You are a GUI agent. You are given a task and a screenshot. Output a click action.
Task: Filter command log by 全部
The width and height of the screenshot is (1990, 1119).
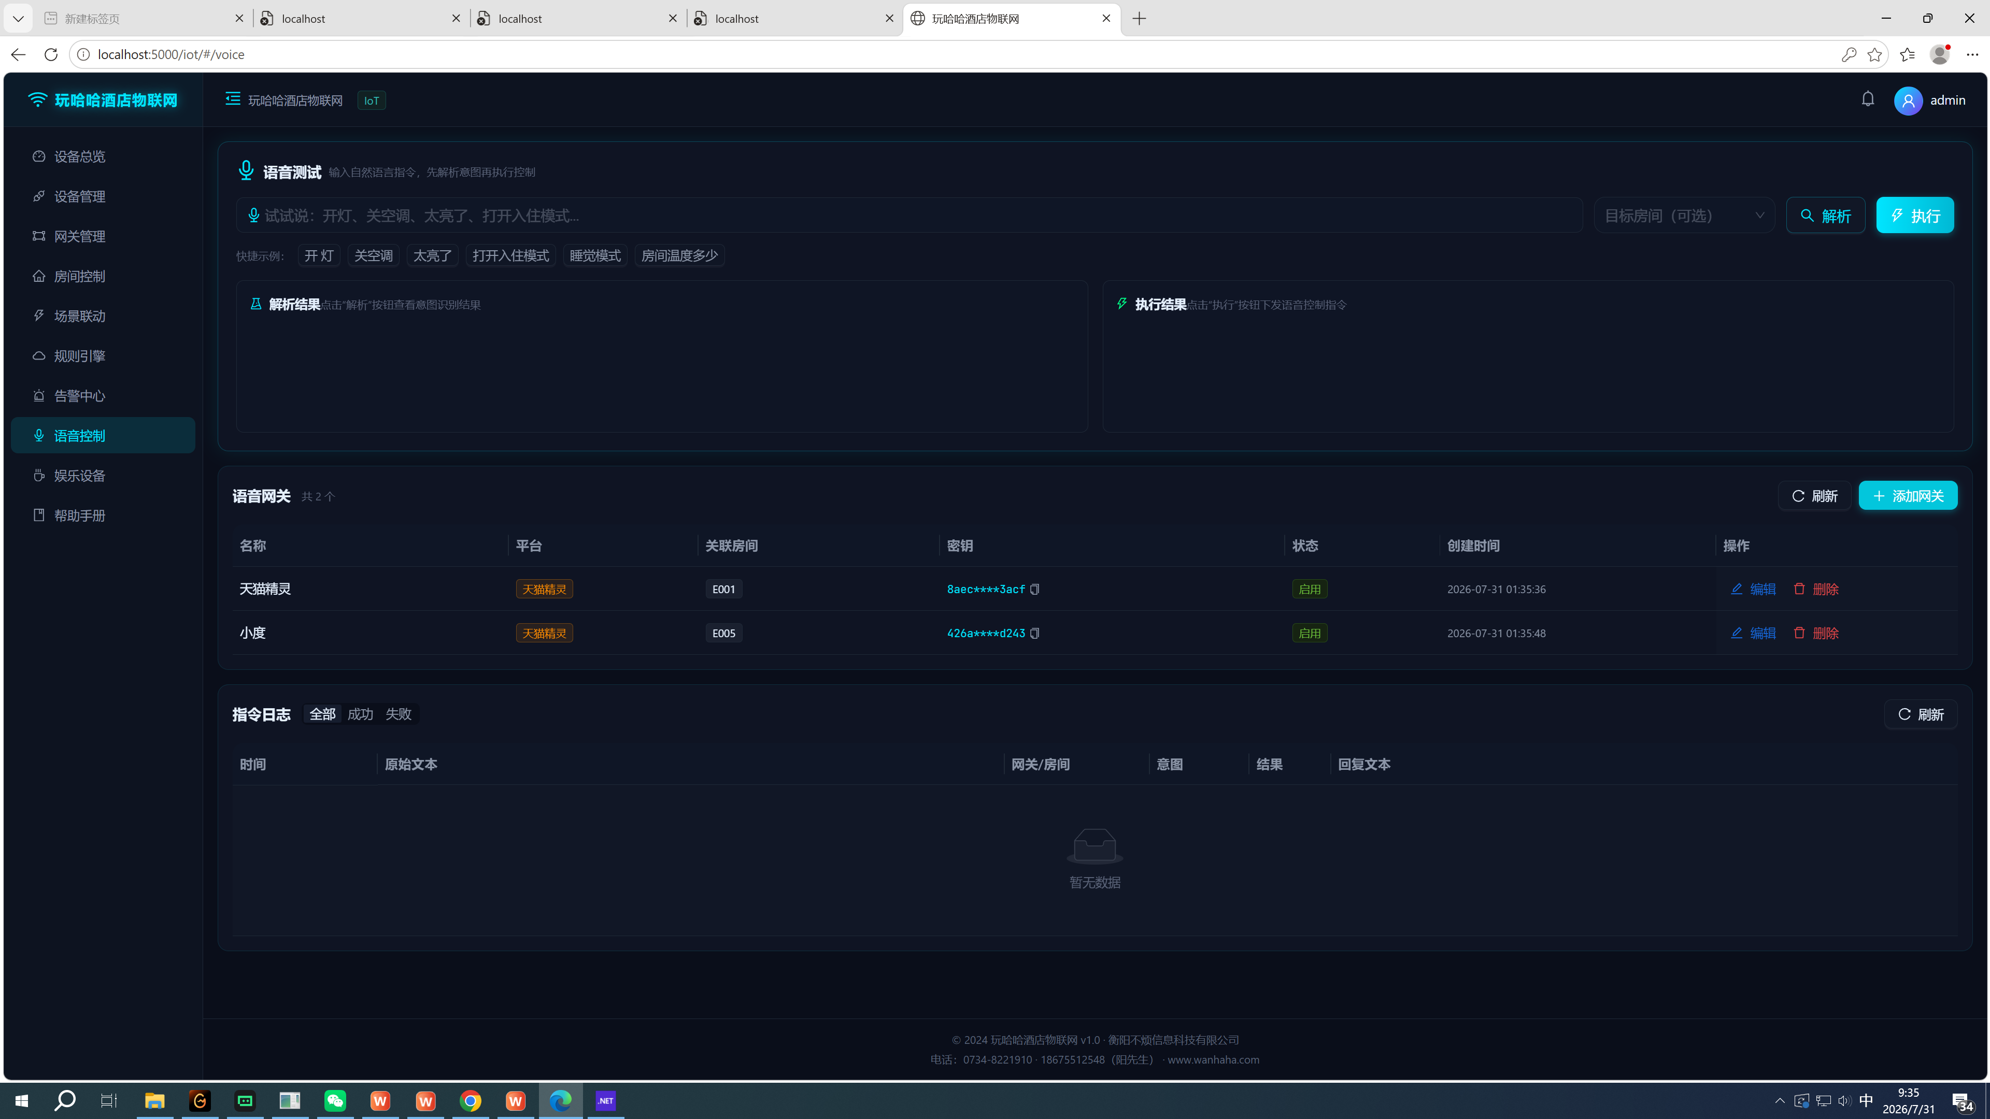[x=322, y=714]
